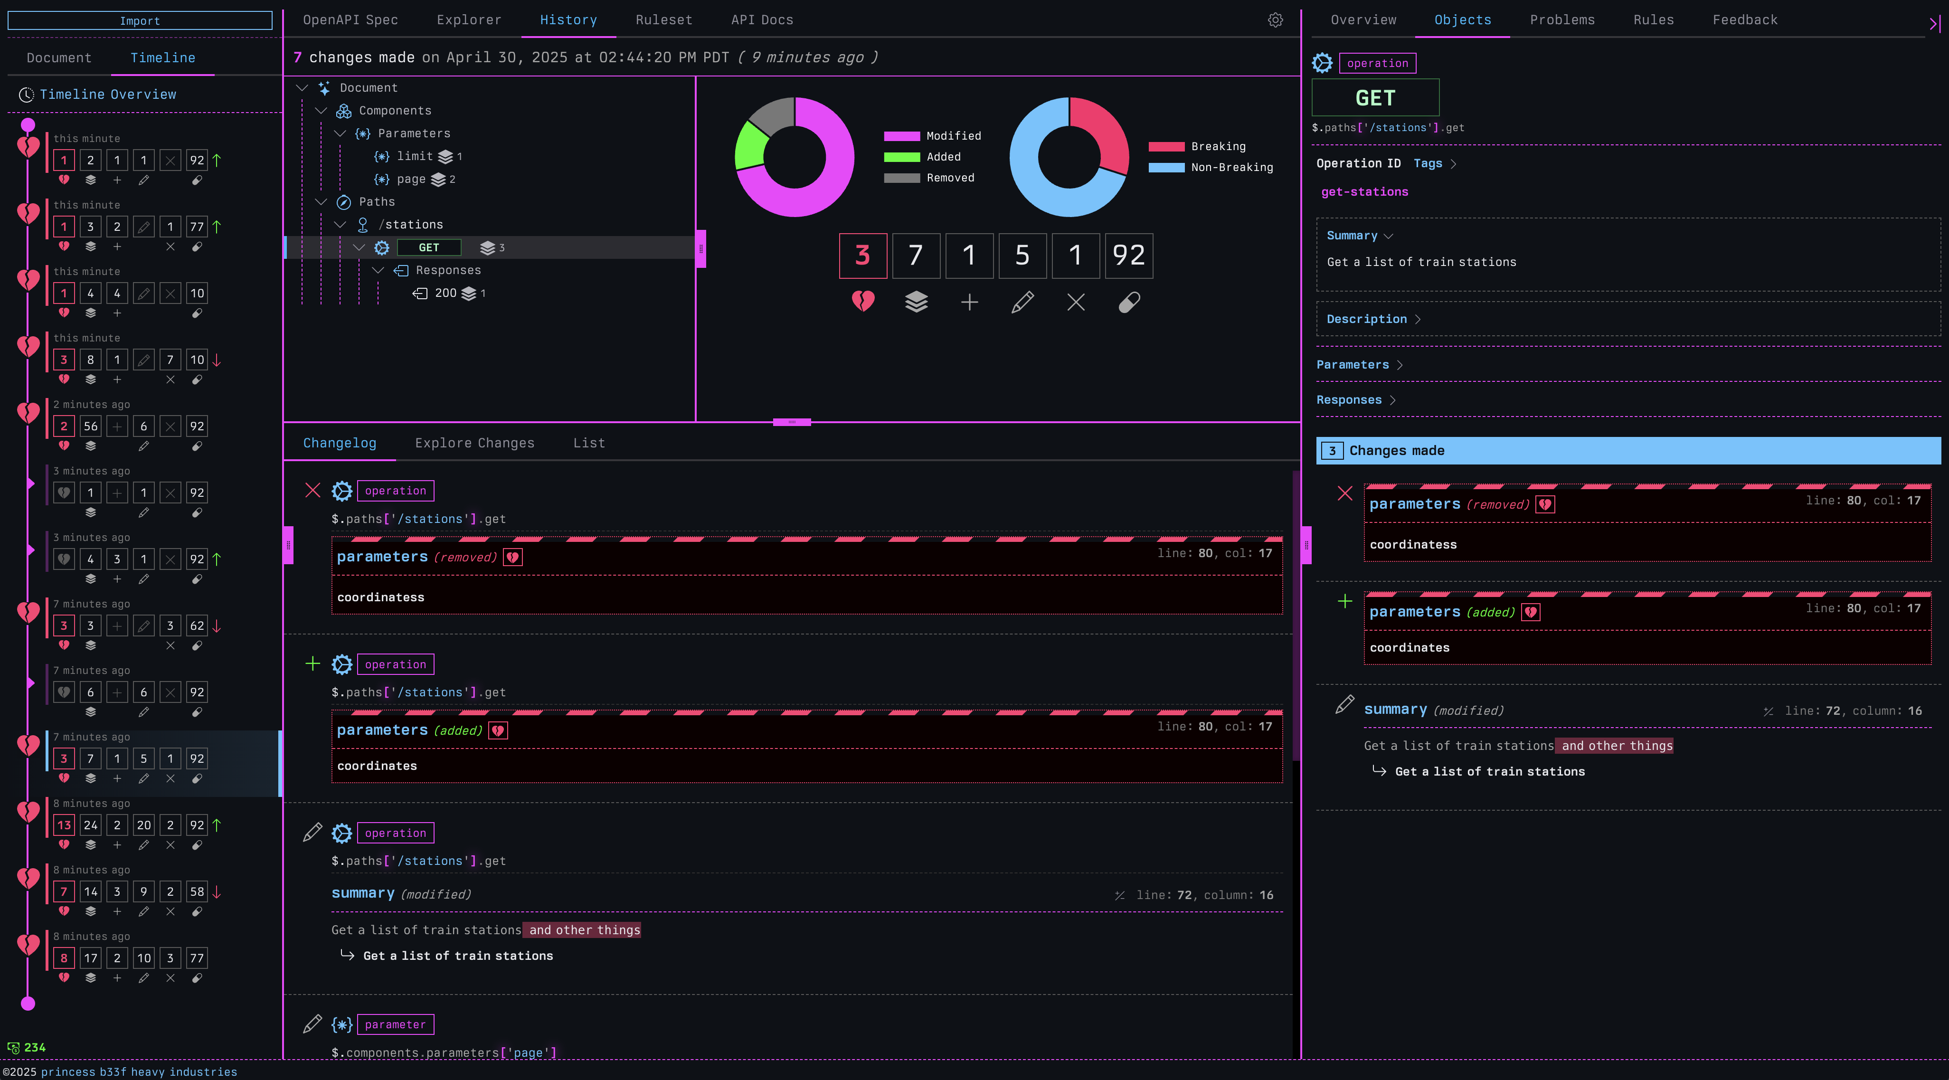This screenshot has height=1080, width=1949.
Task: Open the Ruleset tab
Action: pos(663,20)
